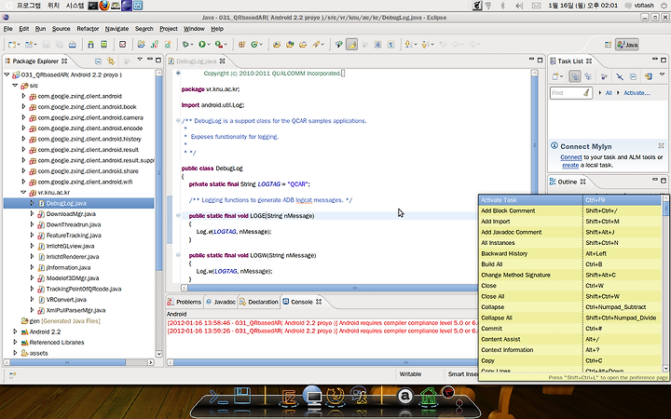Viewport: 671px width, 419px height.
Task: Clear the Task List Find field with broom icon
Action: [586, 92]
